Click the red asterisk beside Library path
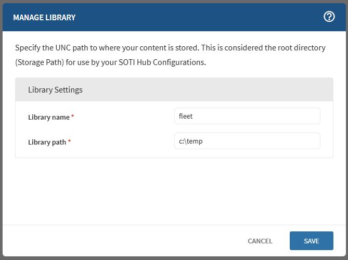 69,141
